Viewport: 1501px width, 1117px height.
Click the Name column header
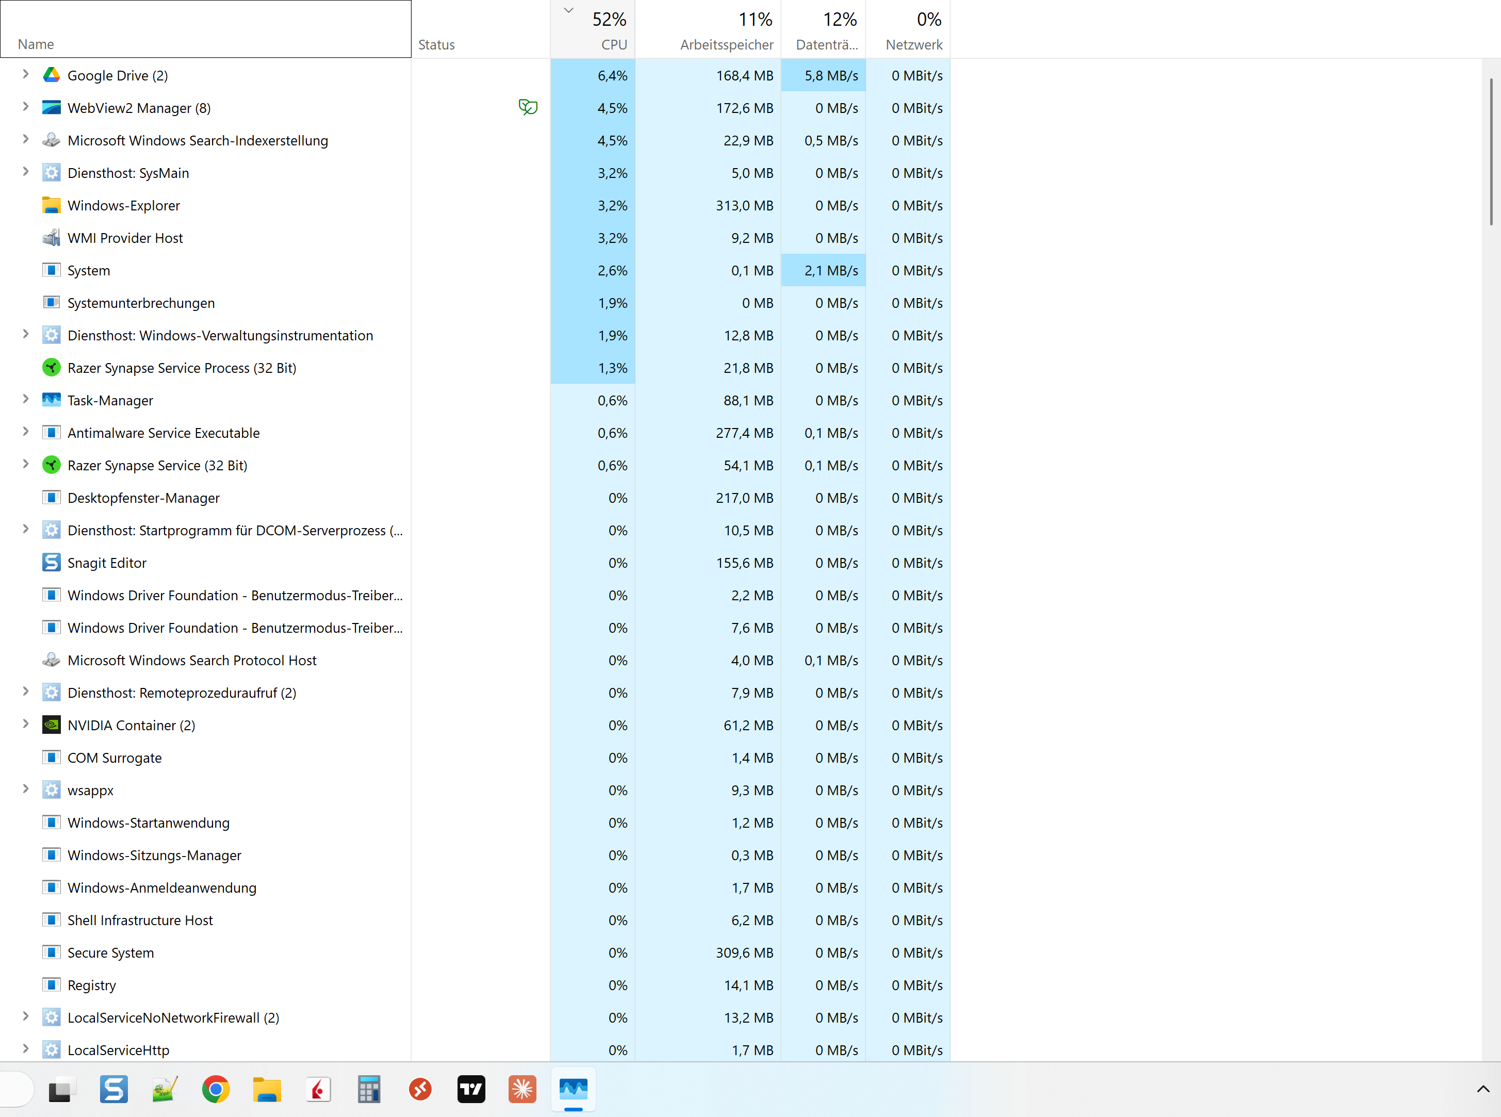click(36, 44)
